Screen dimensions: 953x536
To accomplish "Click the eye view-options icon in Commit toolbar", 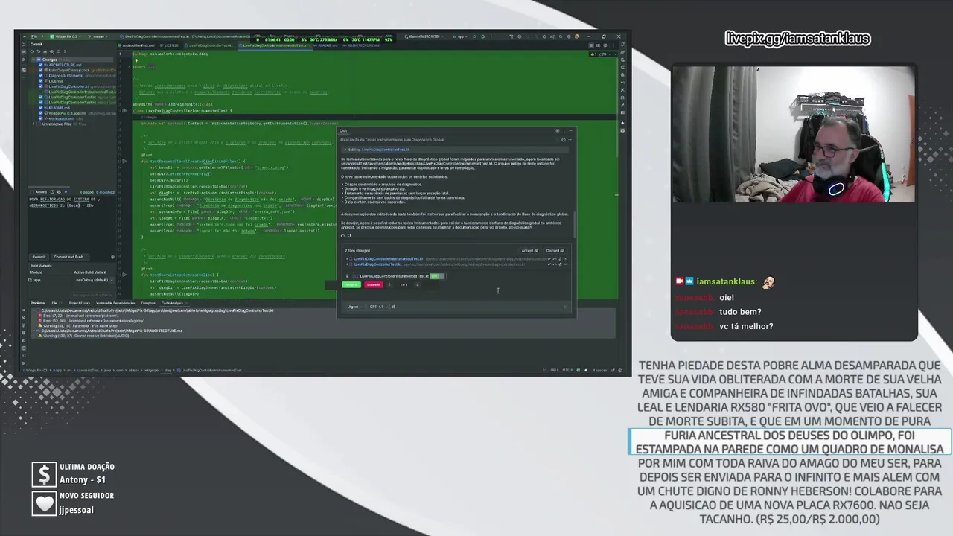I will [x=52, y=51].
